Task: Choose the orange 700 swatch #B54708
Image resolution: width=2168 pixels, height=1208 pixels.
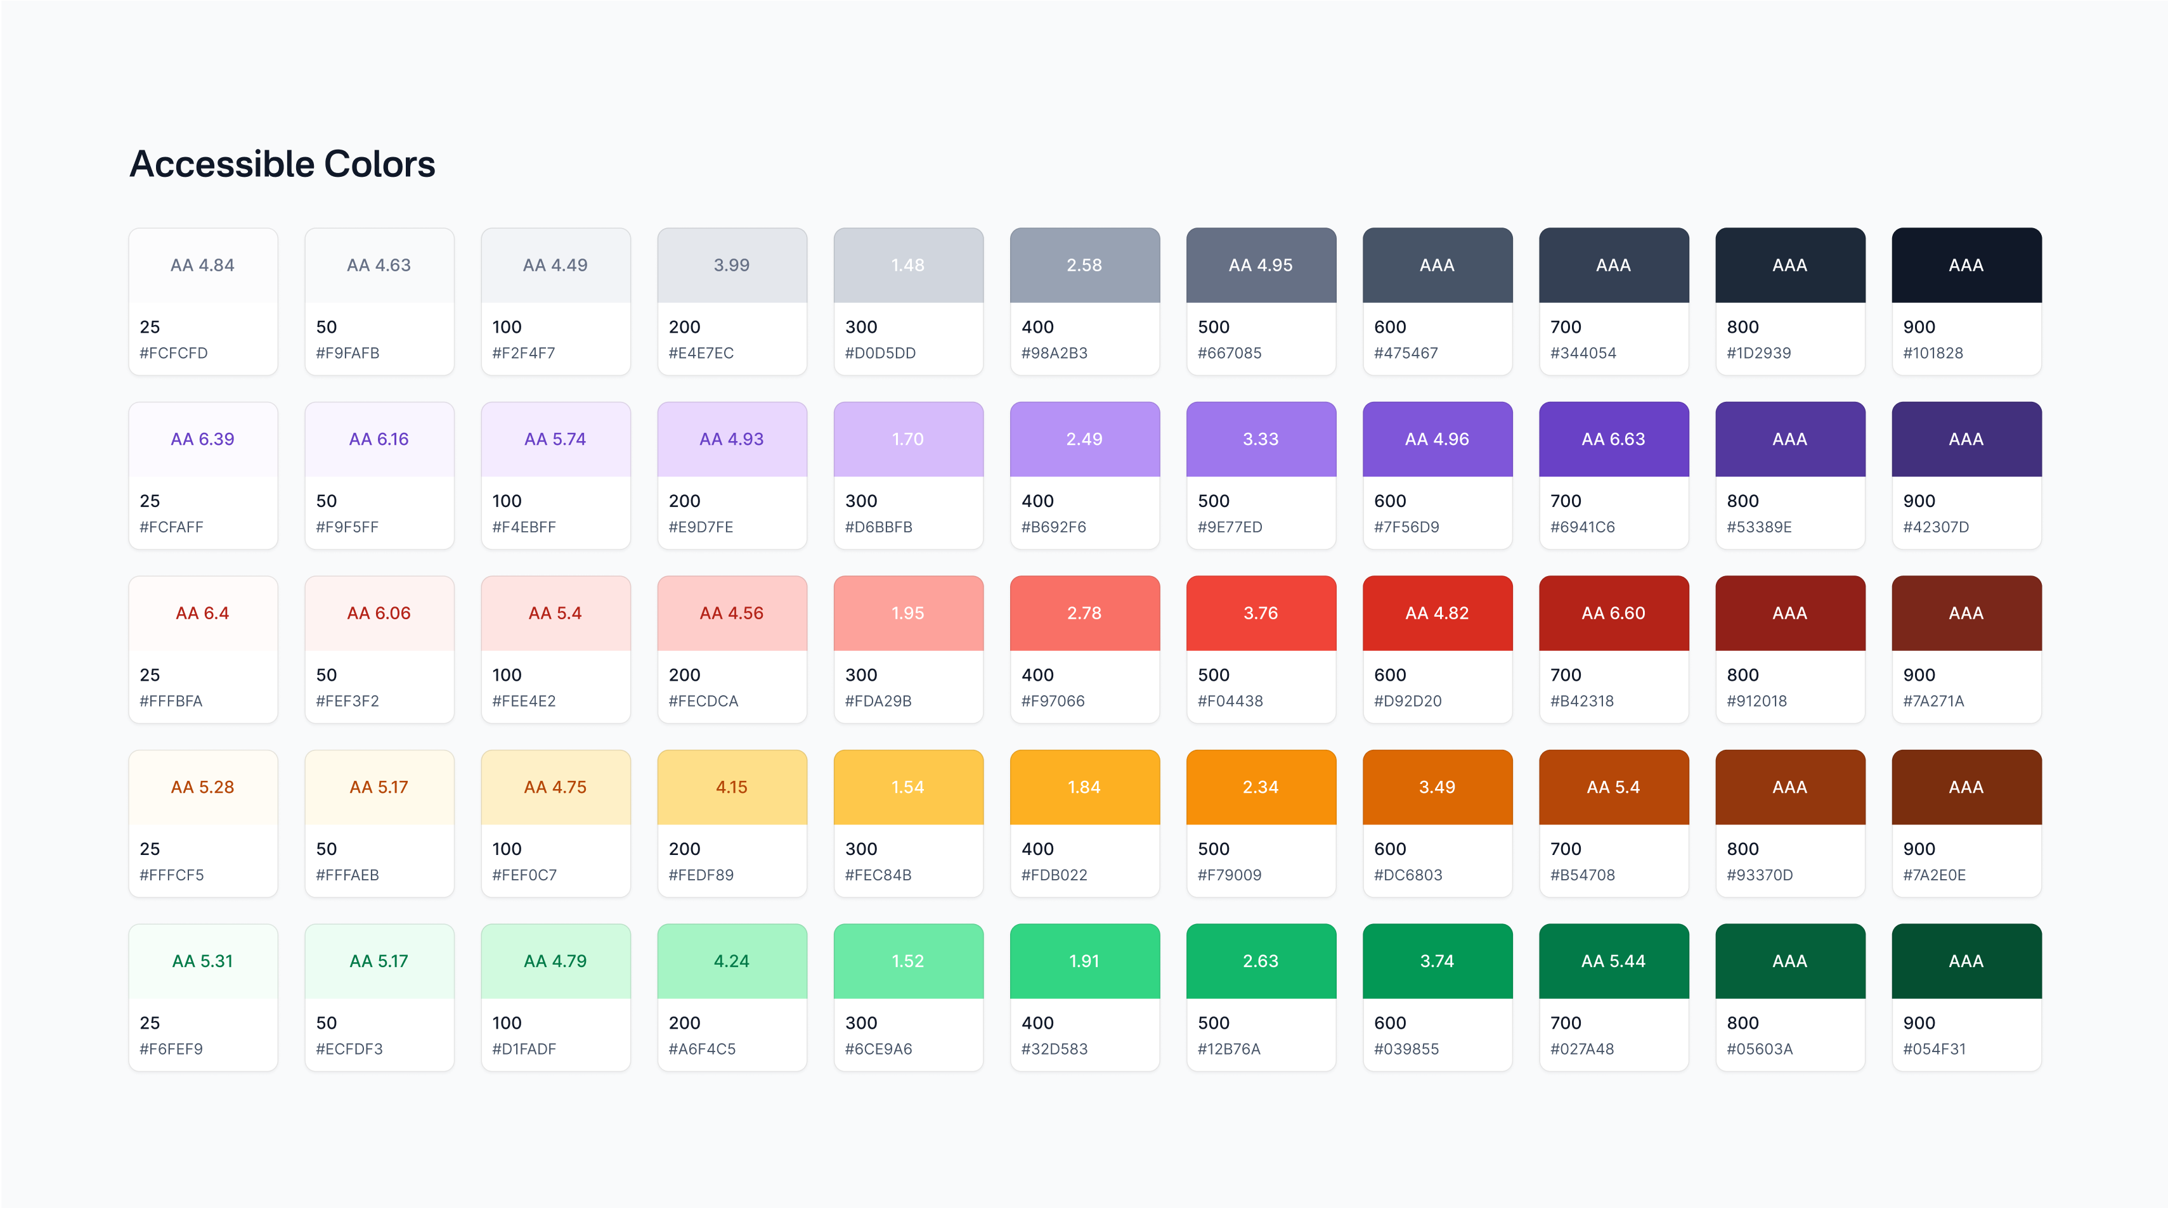Action: pyautogui.click(x=1613, y=788)
